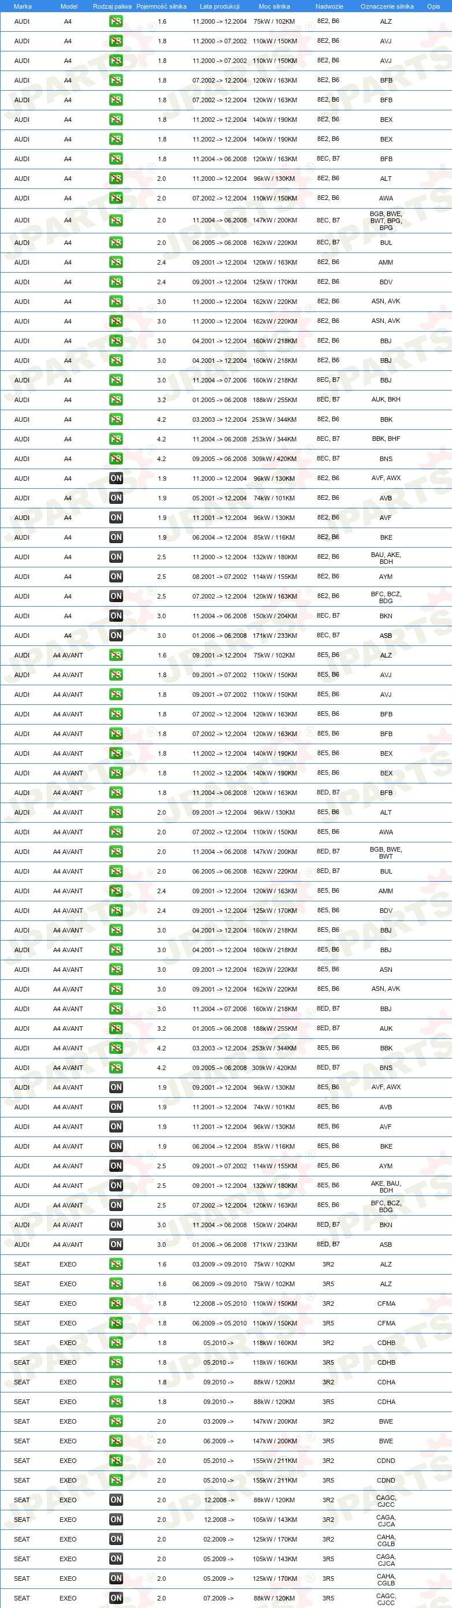Select '85kW / 116KM' in A4 AVANT BKE row
452x1608 pixels.
pyautogui.click(x=274, y=1146)
